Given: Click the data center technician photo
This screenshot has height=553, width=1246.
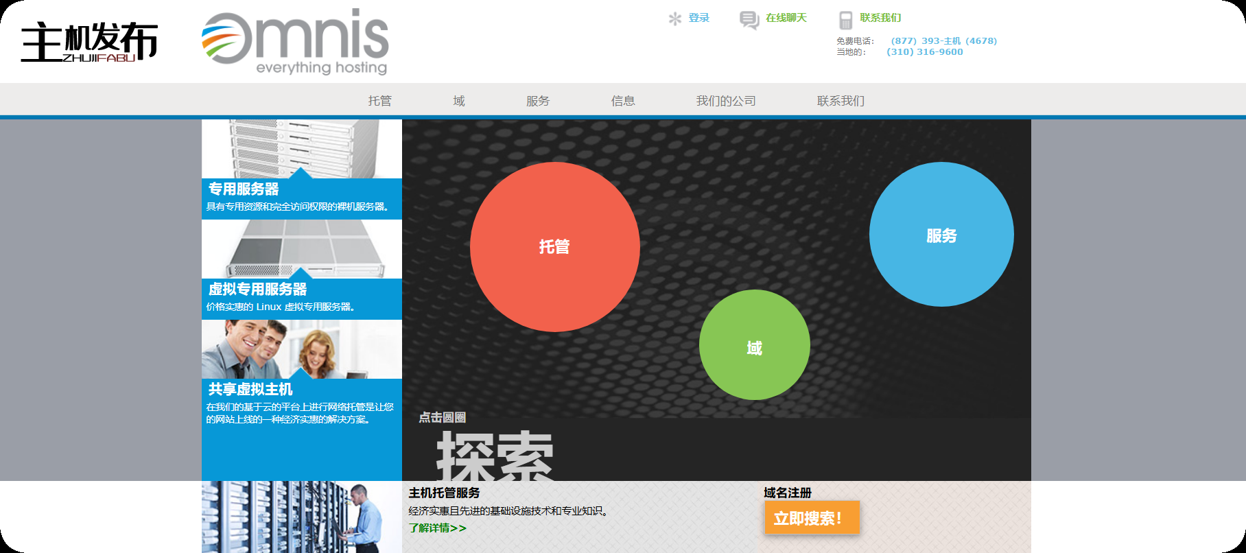Looking at the screenshot, I should [x=302, y=517].
